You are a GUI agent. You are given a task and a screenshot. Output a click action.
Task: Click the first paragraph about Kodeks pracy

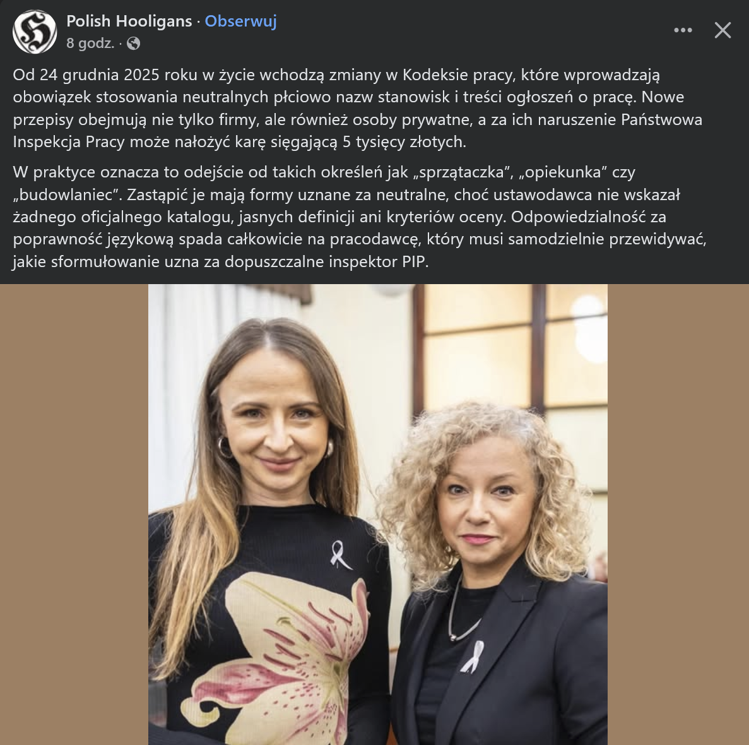[358, 108]
